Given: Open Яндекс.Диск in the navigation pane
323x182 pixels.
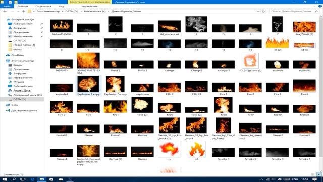Looking at the screenshot, I should coord(22,90).
